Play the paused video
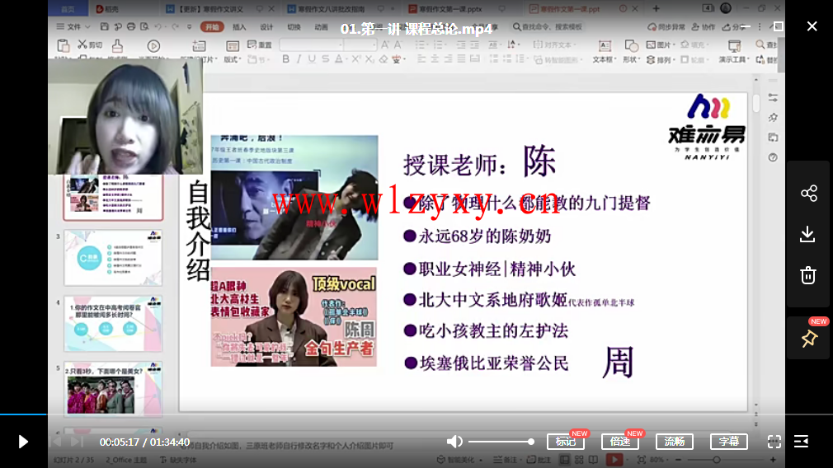 [x=23, y=442]
